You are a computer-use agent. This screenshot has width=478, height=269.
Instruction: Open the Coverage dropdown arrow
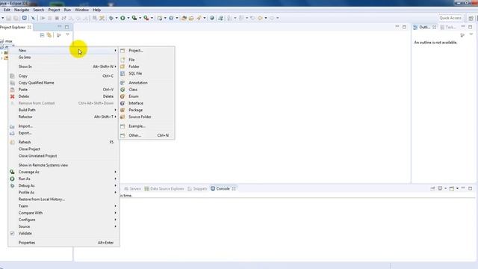click(140, 18)
